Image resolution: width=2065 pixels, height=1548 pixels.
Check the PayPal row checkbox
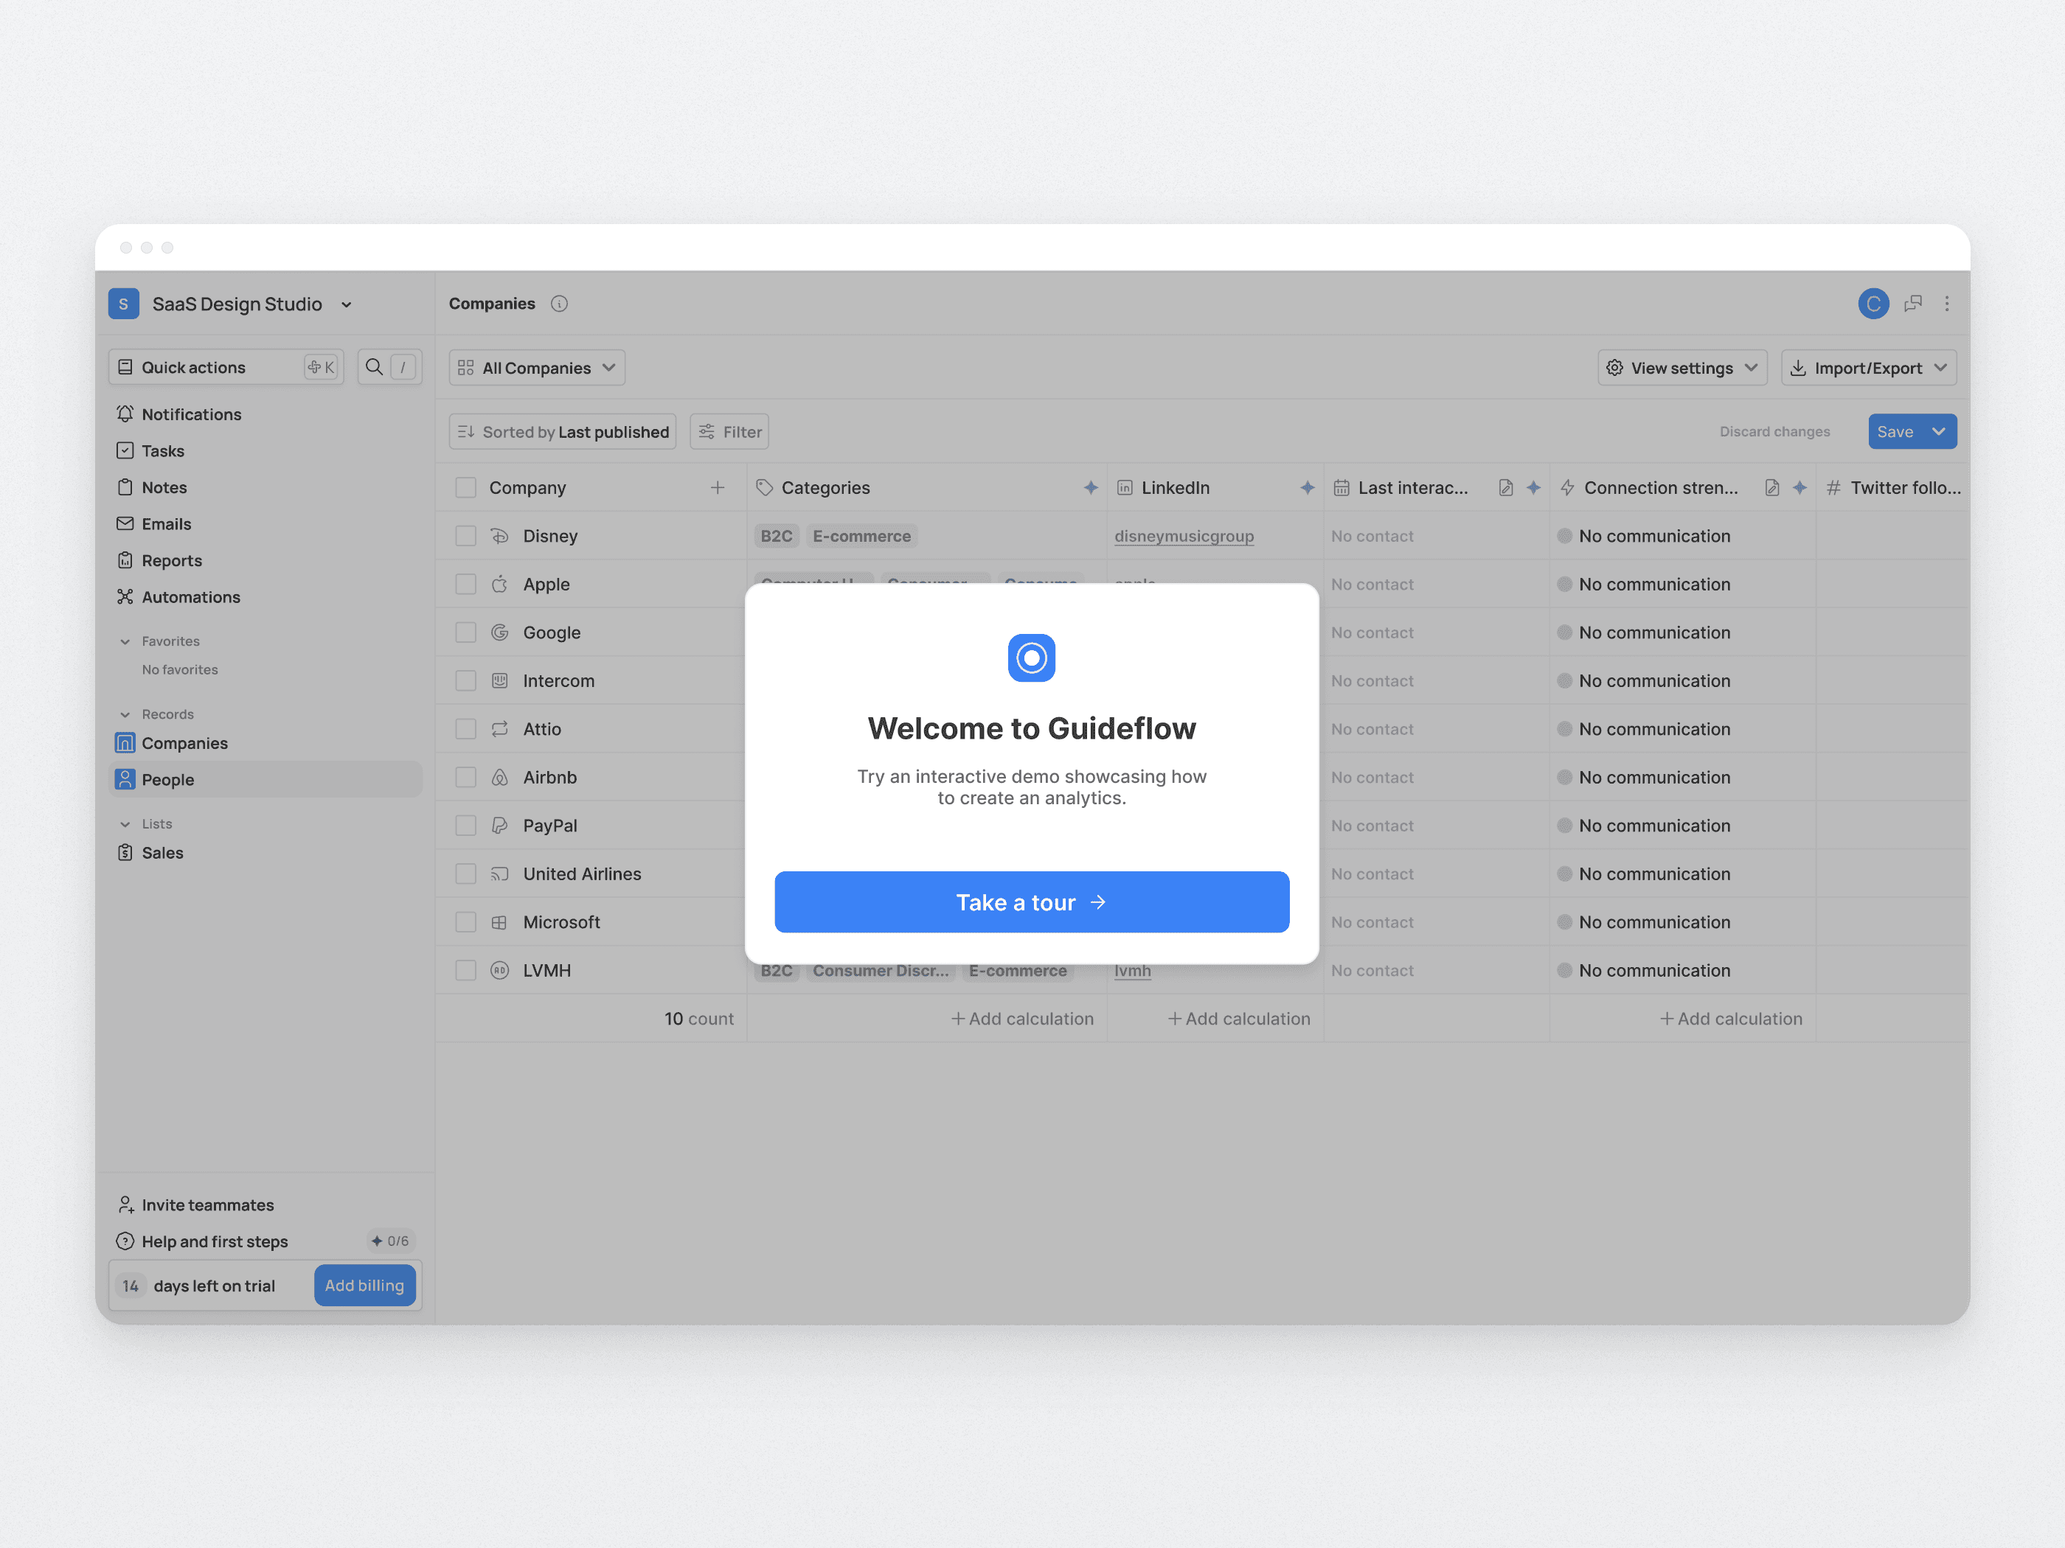(466, 826)
